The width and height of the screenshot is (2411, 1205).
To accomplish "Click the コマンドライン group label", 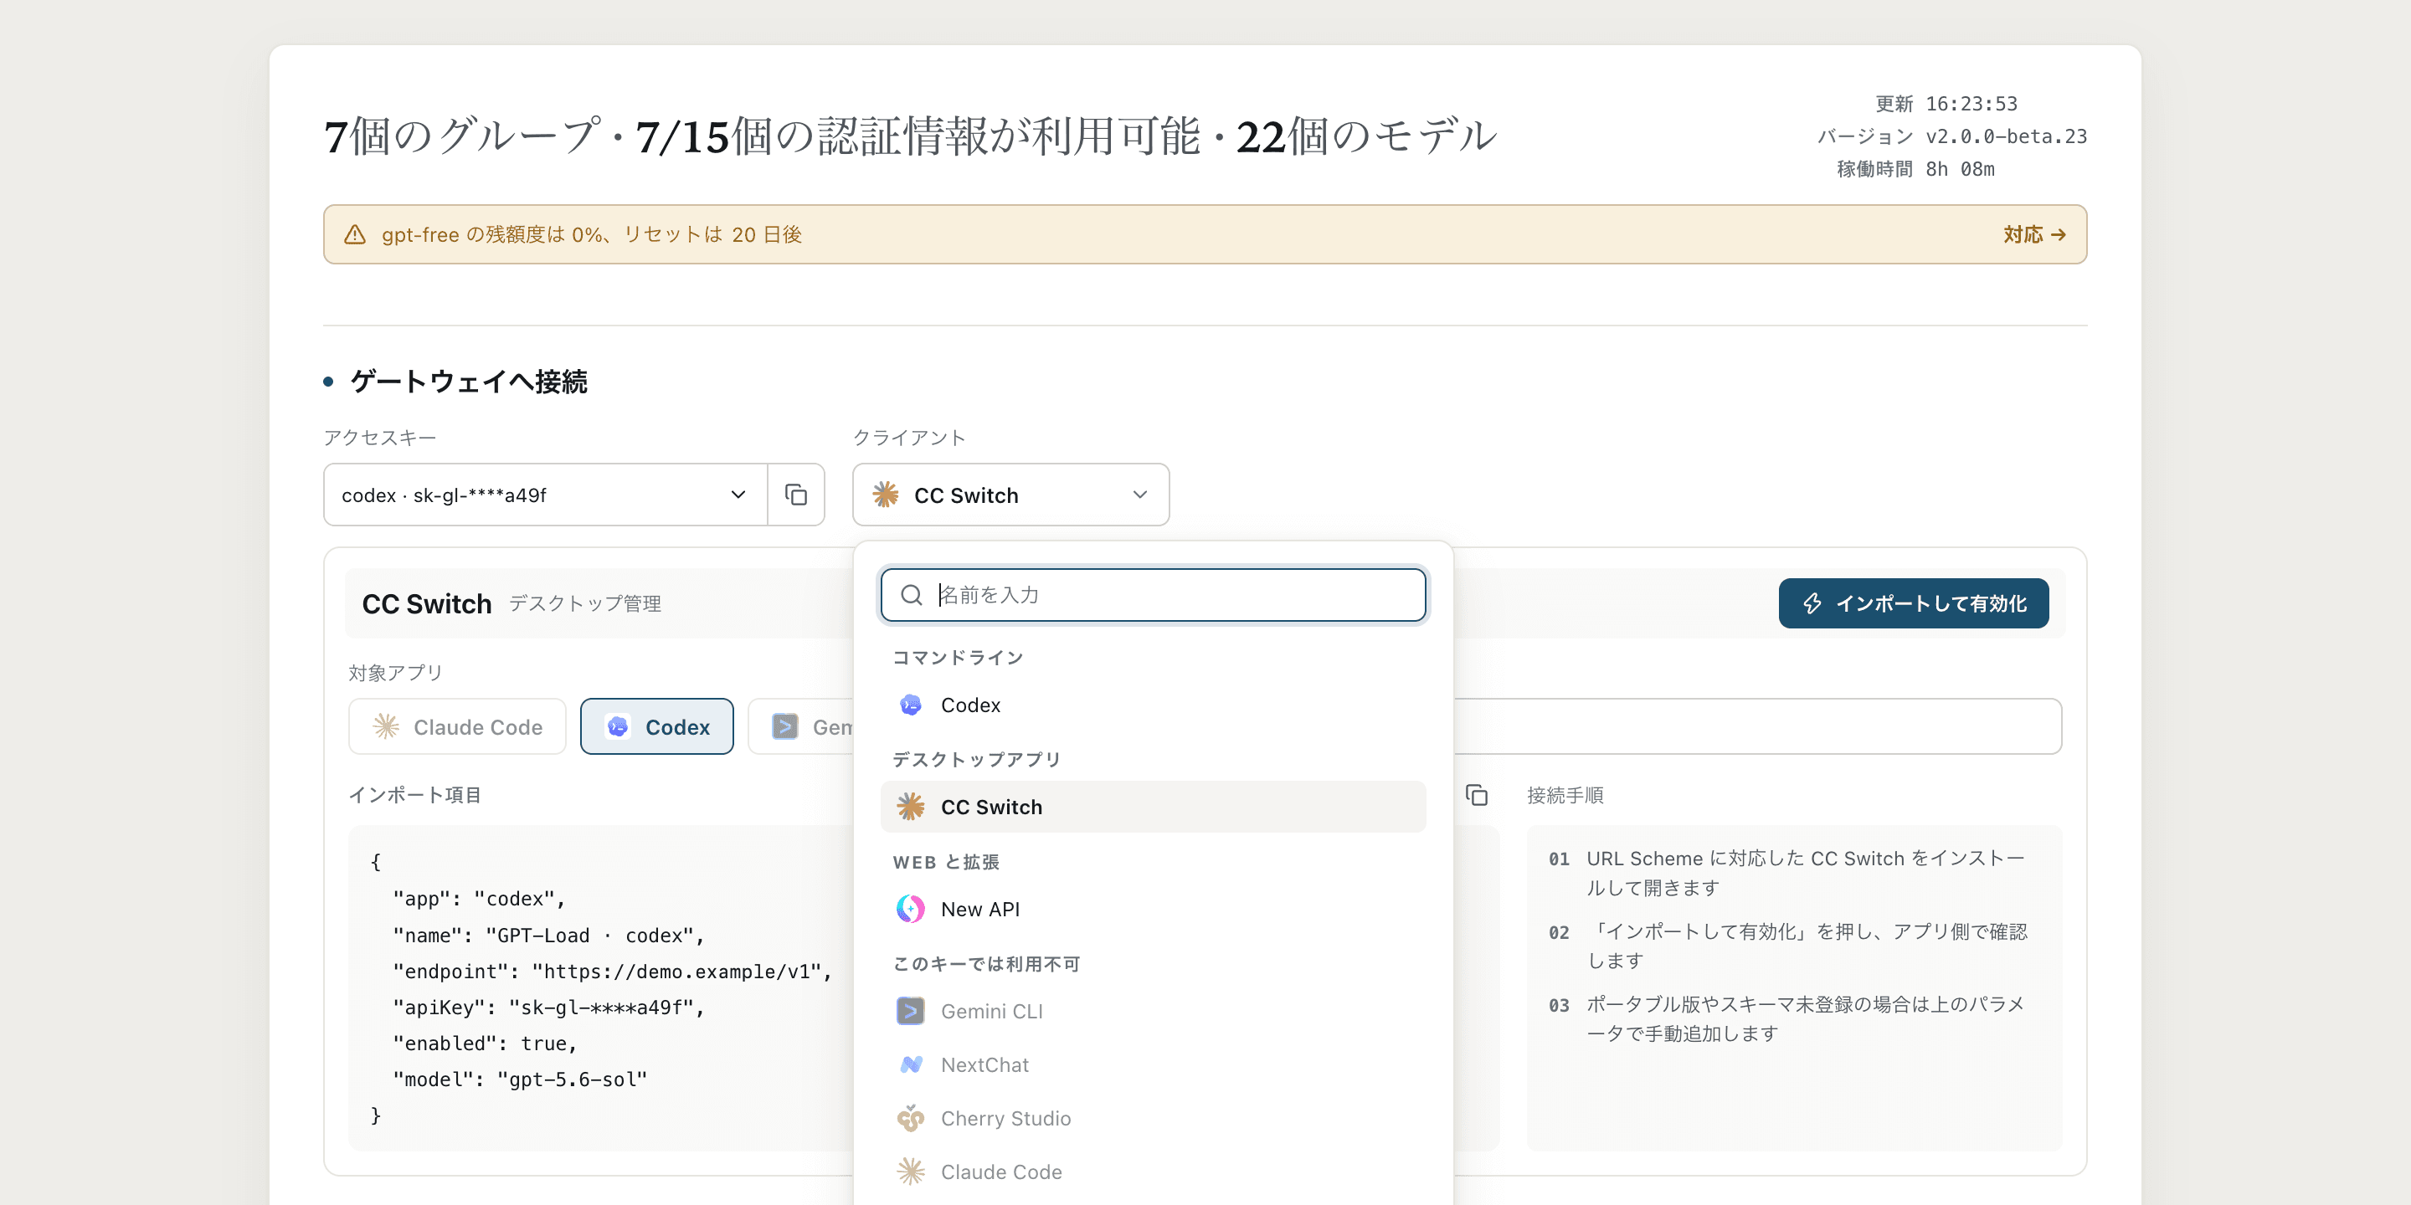I will [x=958, y=658].
